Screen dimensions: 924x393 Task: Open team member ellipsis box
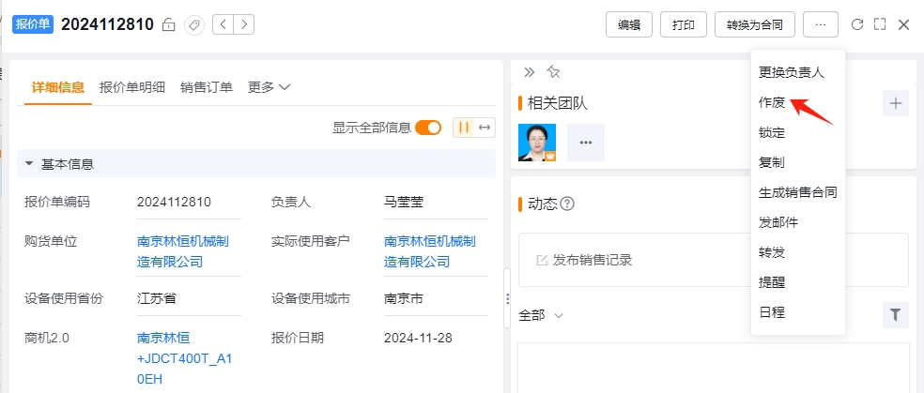point(586,143)
